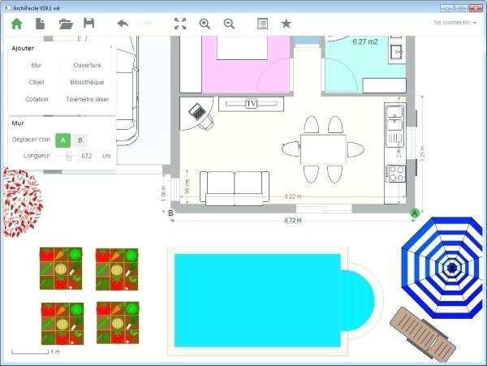This screenshot has width=487, height=366.
Task: Save the plan with floppy icon
Action: click(88, 24)
